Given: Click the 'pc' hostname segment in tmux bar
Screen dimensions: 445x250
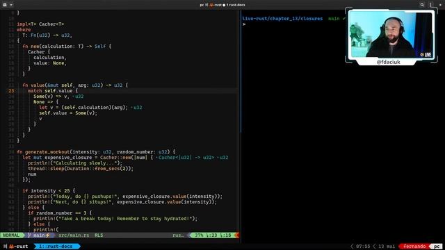Looking at the screenshot, I should 437,247.
